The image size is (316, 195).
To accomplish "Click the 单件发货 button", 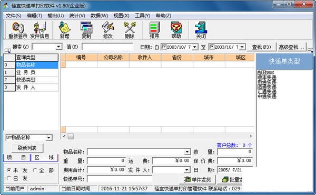I will (197, 180).
